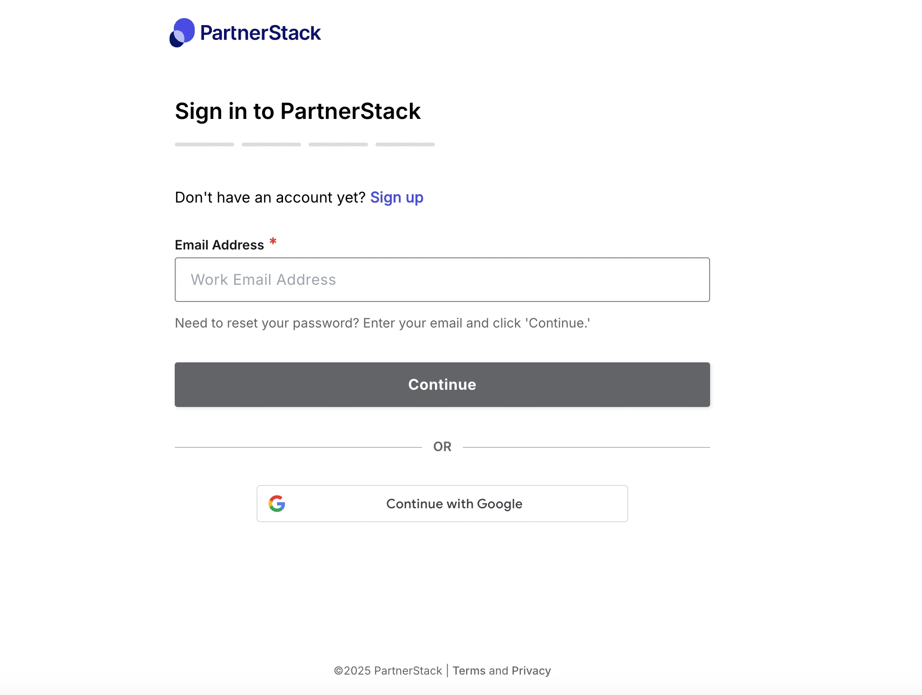Click the third progress bar segment
The height and width of the screenshot is (695, 922).
pos(338,144)
